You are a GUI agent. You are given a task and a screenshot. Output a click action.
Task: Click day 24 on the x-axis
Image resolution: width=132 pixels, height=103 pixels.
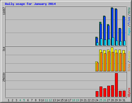pyautogui.click(x=97, y=100)
